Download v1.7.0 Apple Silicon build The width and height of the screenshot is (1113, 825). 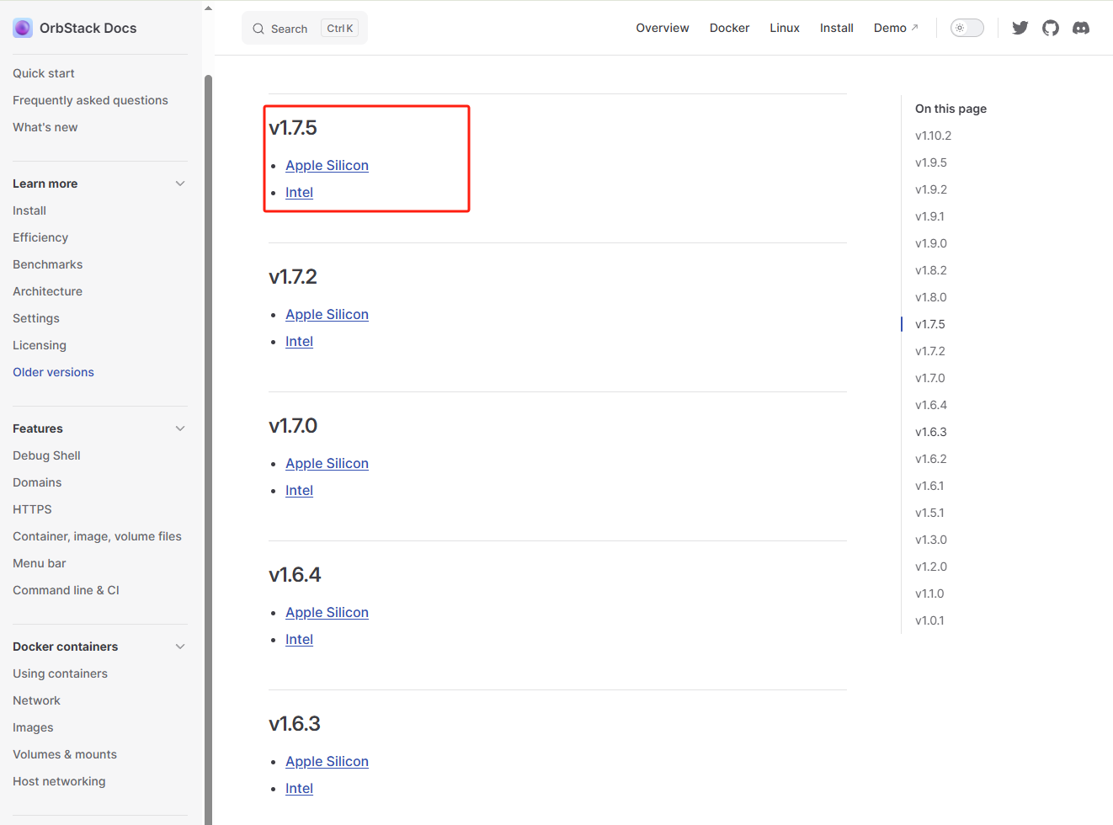coord(327,464)
